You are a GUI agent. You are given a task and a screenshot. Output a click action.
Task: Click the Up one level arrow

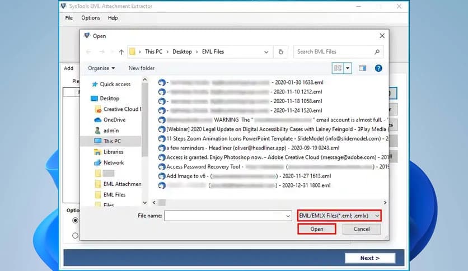point(121,52)
